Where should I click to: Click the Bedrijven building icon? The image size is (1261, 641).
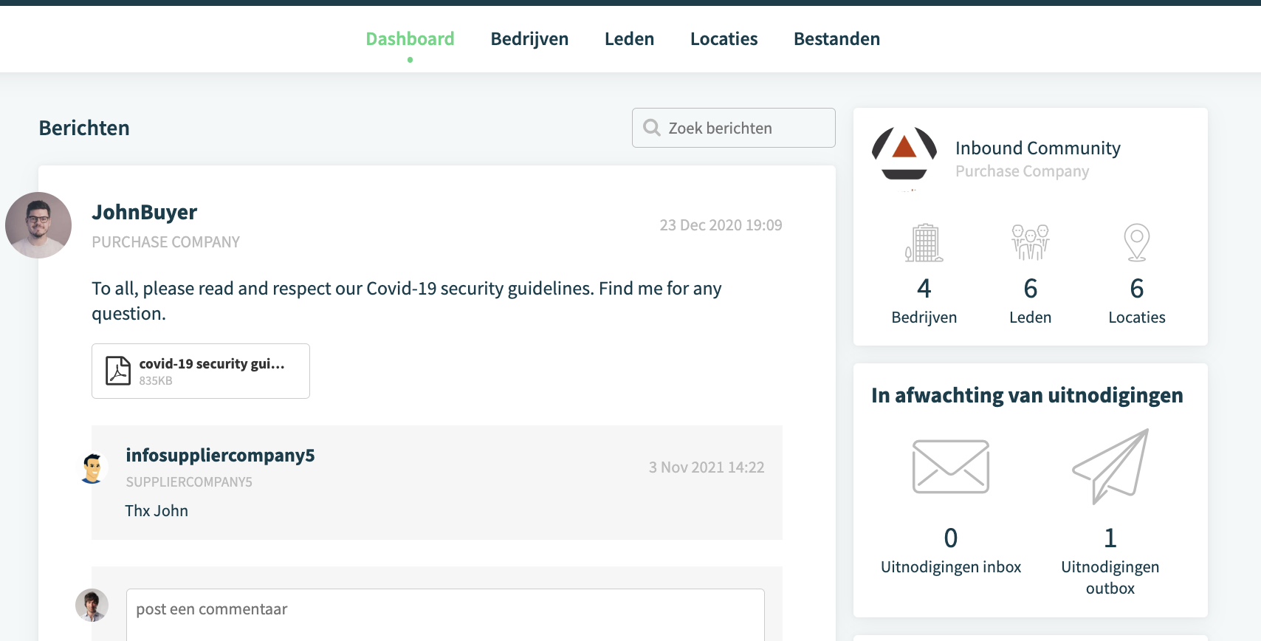pyautogui.click(x=924, y=243)
